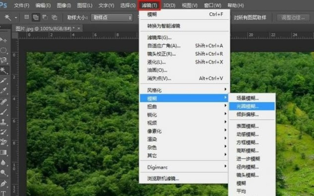This screenshot has width=314, height=196.
Task: Open 消失点(V)... filter
Action: [184, 78]
